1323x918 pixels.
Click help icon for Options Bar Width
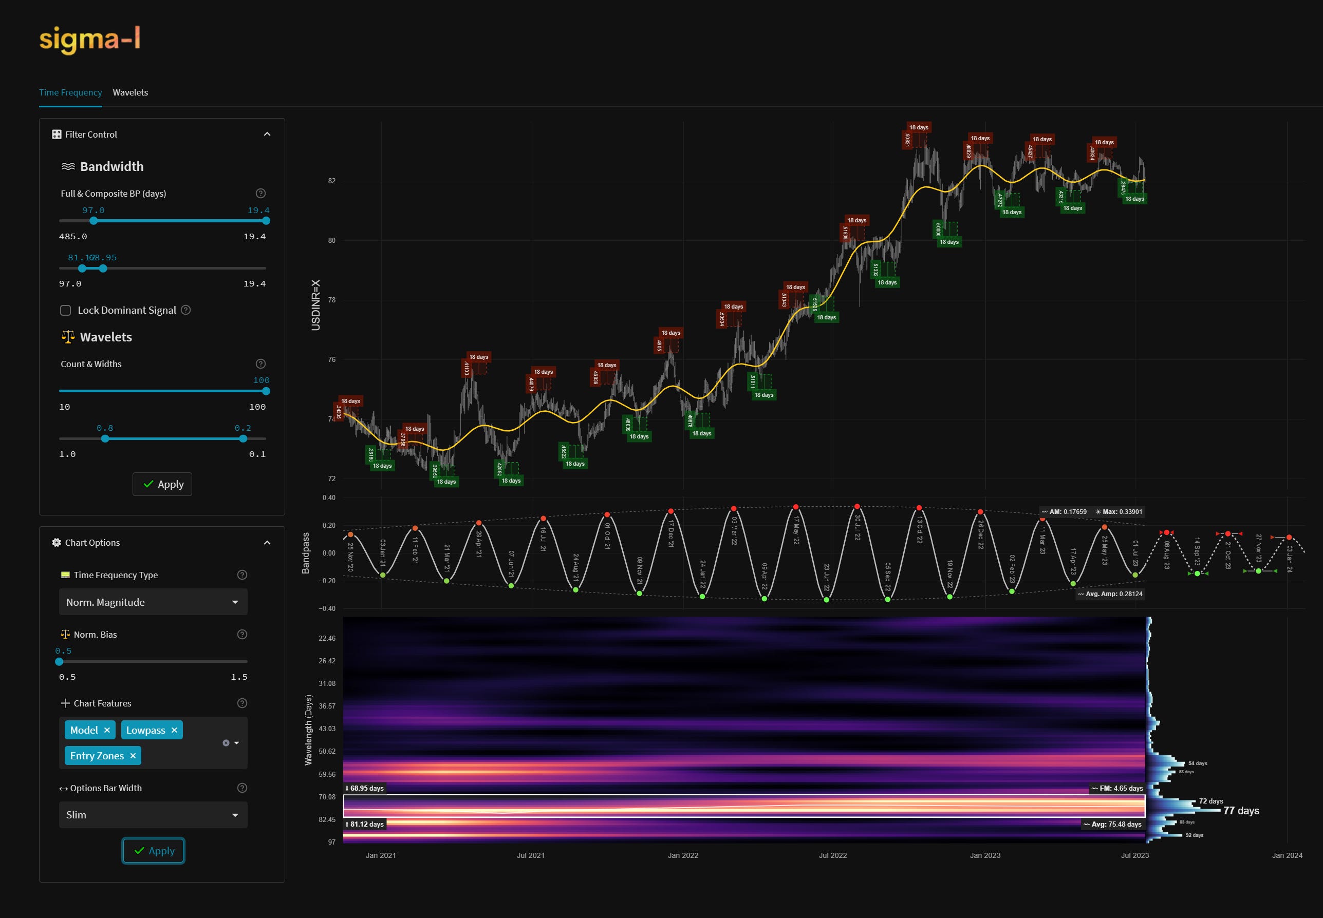243,788
